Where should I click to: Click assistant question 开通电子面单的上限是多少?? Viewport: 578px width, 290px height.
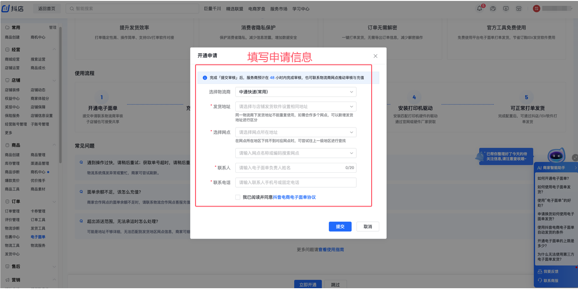click(x=556, y=243)
